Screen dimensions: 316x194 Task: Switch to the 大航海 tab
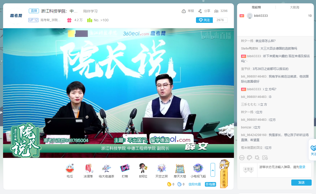coord(295,7)
